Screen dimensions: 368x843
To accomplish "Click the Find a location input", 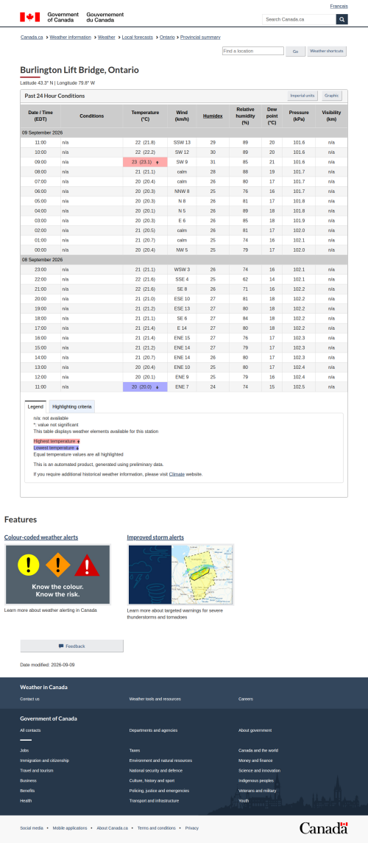I will pyautogui.click(x=253, y=51).
